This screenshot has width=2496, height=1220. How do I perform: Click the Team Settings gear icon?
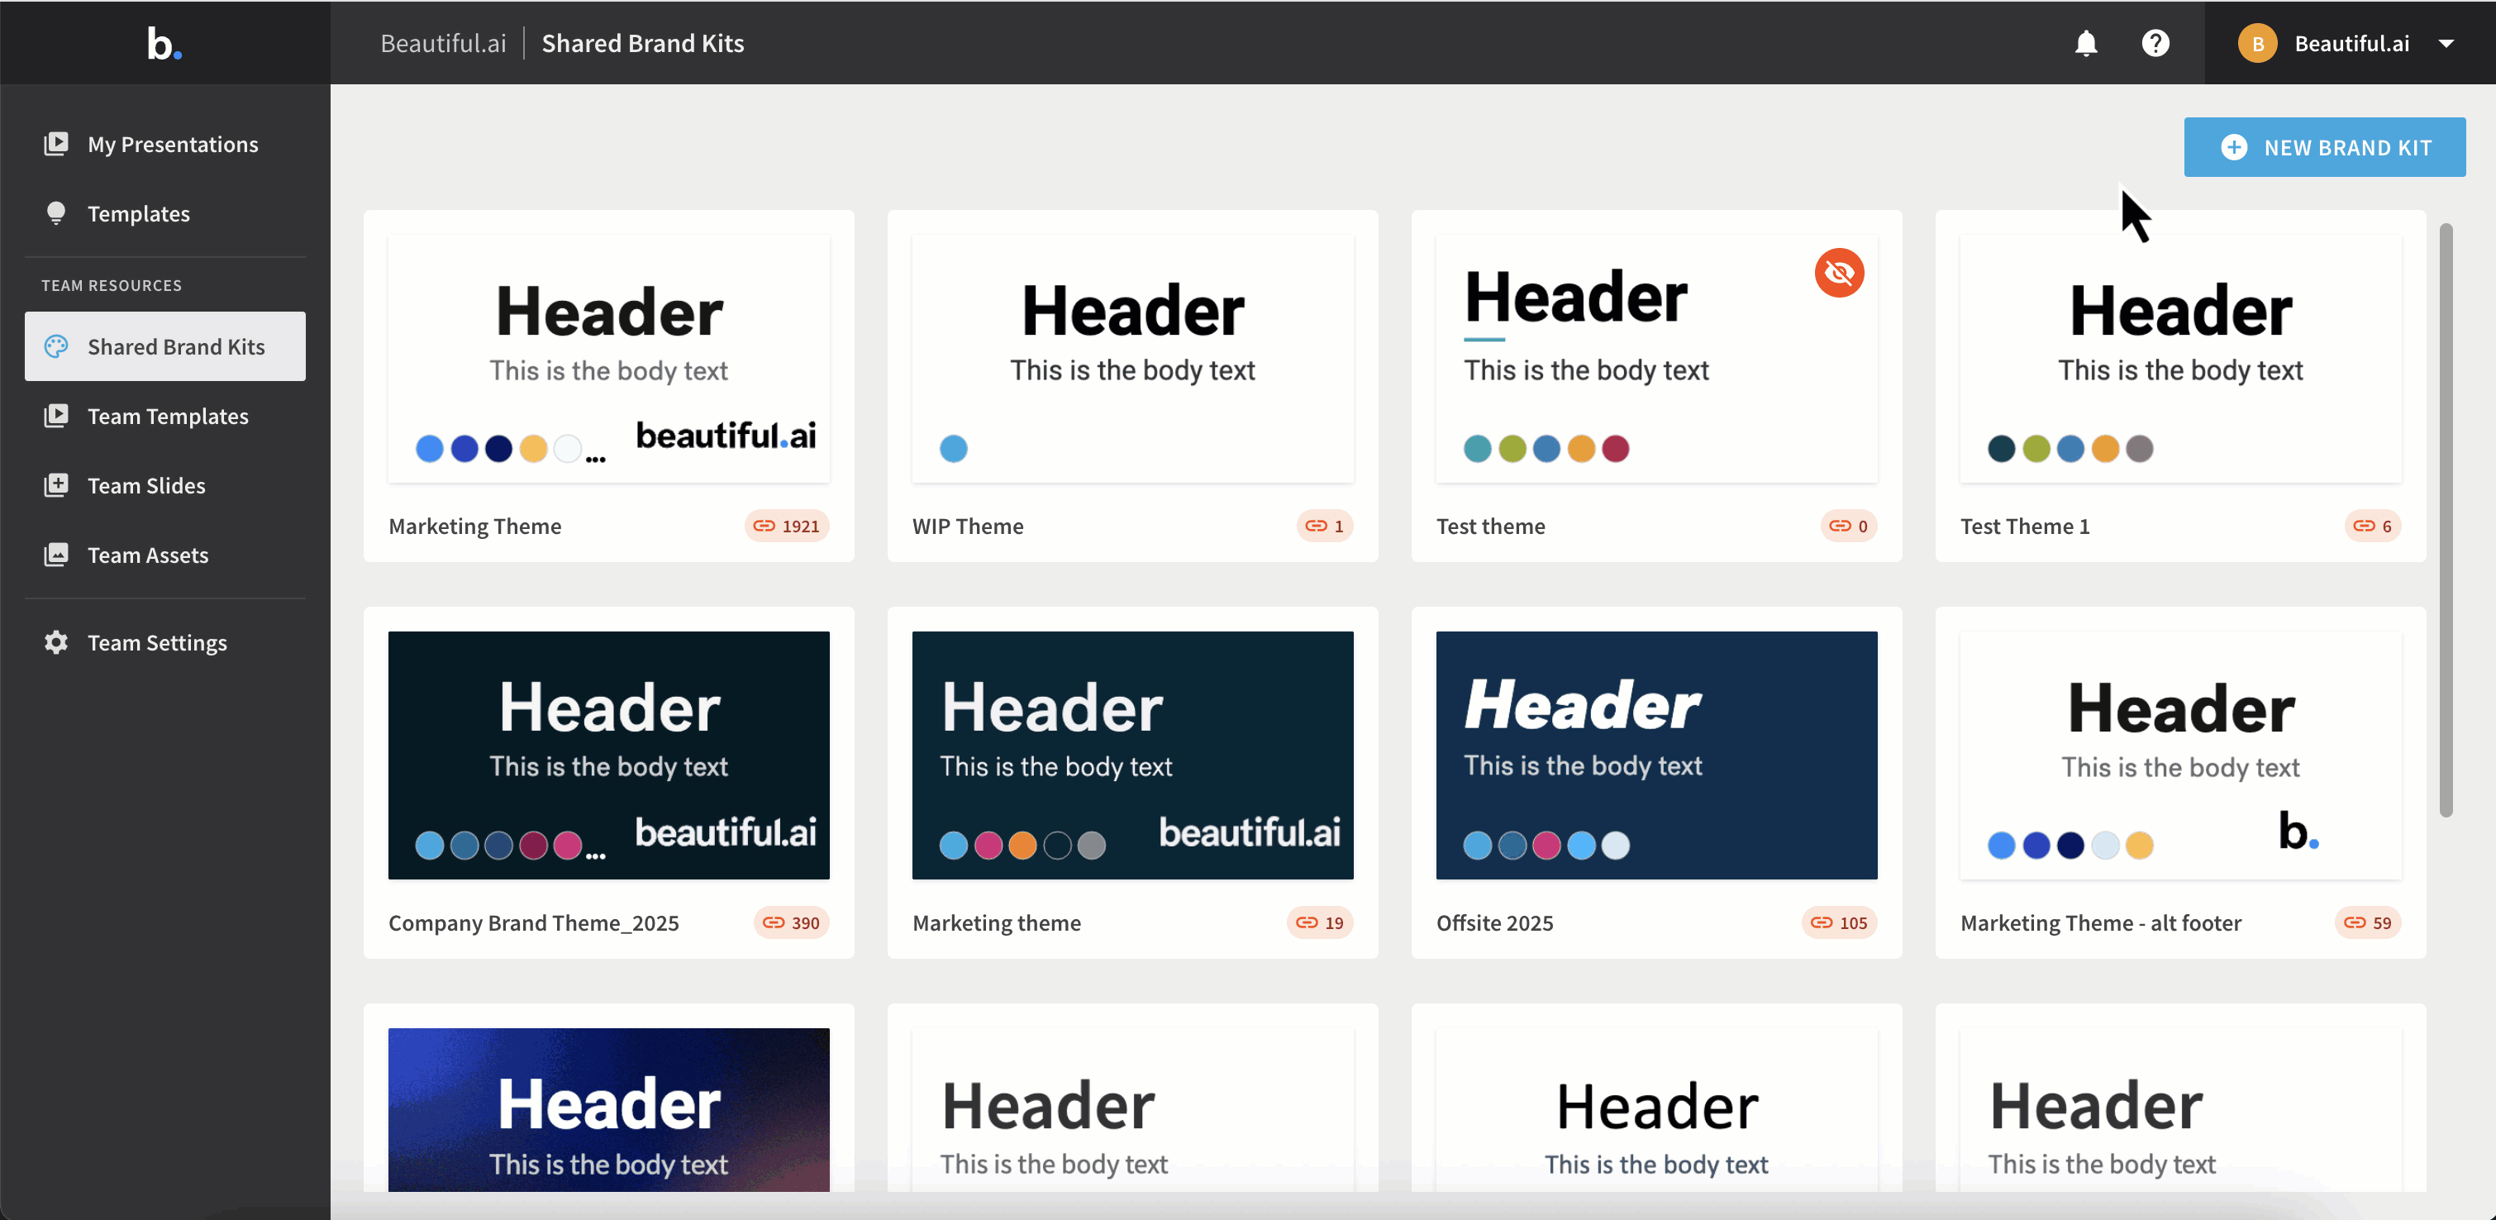pos(56,641)
